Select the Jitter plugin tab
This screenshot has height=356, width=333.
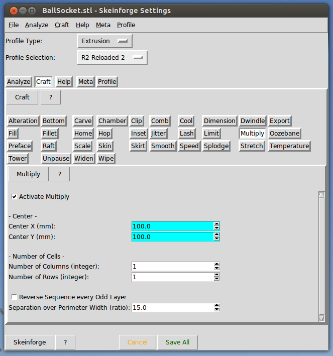(158, 133)
